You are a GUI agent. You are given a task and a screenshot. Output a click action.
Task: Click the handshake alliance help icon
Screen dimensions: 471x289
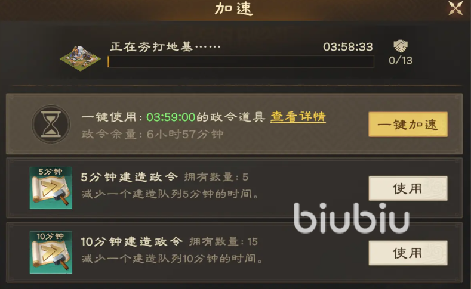click(x=401, y=46)
